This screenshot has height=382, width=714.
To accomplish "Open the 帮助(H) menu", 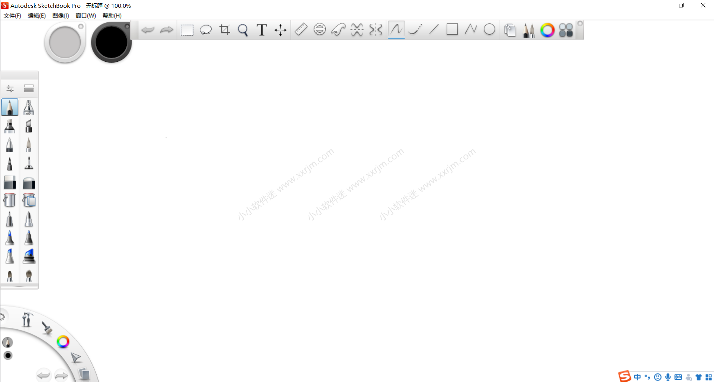I will pyautogui.click(x=112, y=16).
